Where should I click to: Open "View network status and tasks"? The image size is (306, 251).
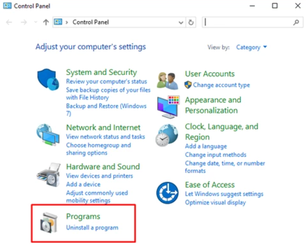click(106, 137)
